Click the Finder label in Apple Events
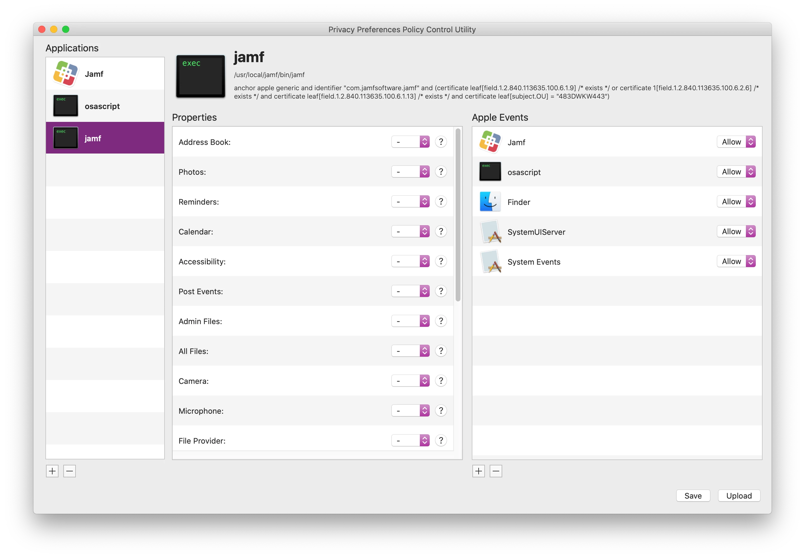The width and height of the screenshot is (805, 558). coord(518,202)
